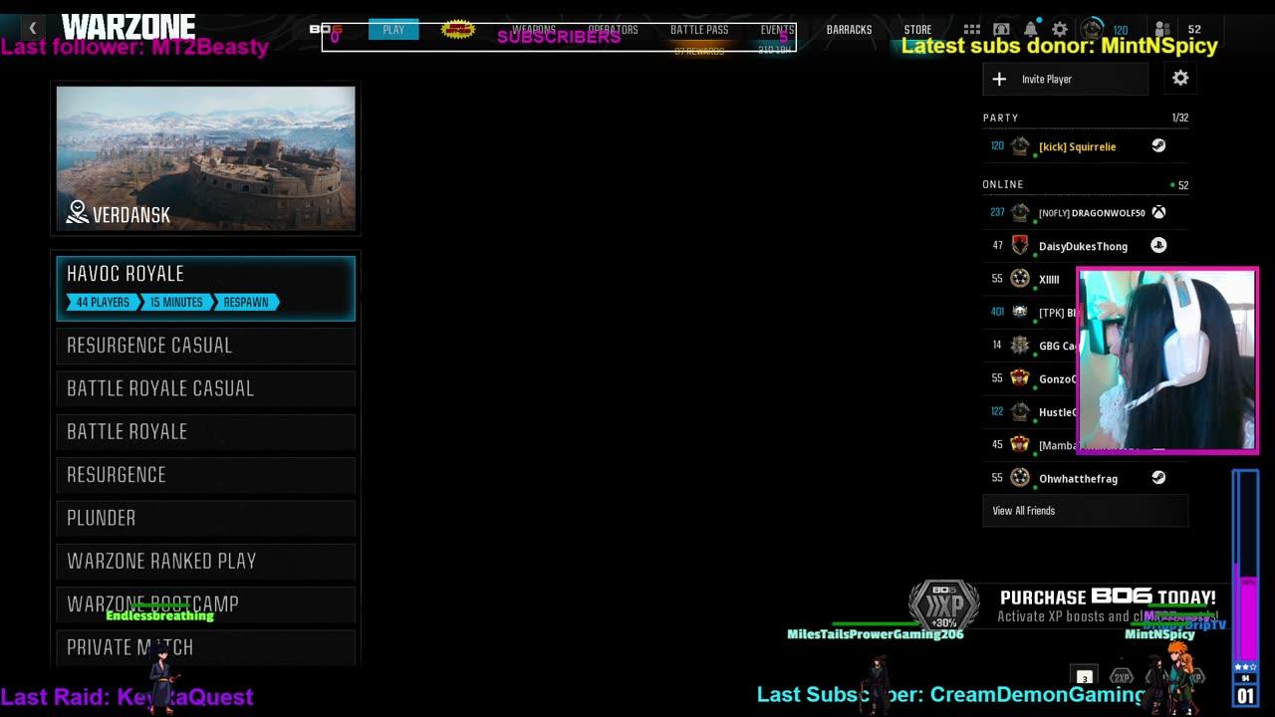The width and height of the screenshot is (1275, 717).
Task: Click the panda emblem of TPK player
Action: point(1020,312)
